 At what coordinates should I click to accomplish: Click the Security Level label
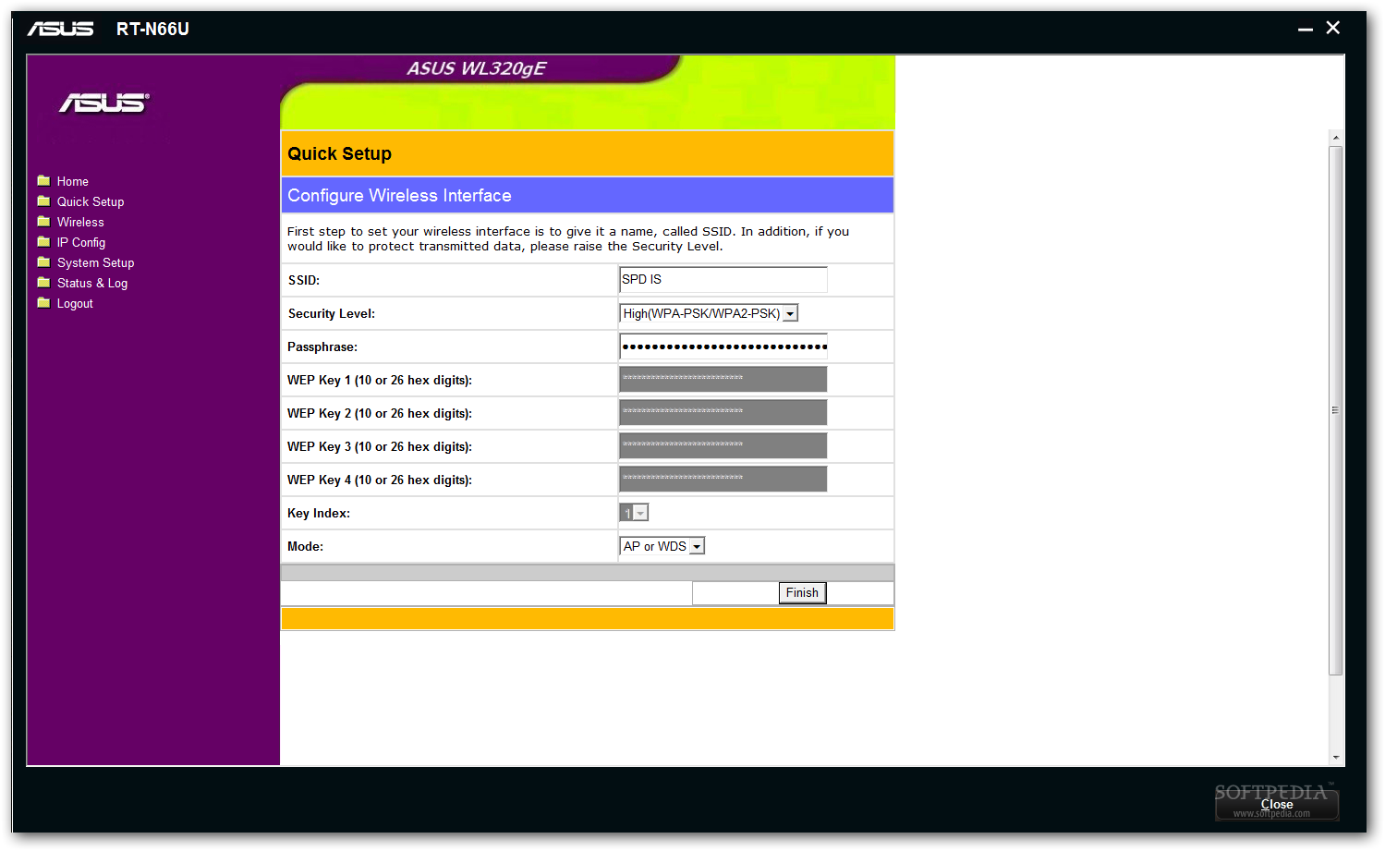coord(332,314)
